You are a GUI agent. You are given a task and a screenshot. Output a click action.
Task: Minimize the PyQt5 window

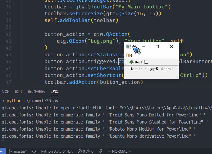point(143,47)
